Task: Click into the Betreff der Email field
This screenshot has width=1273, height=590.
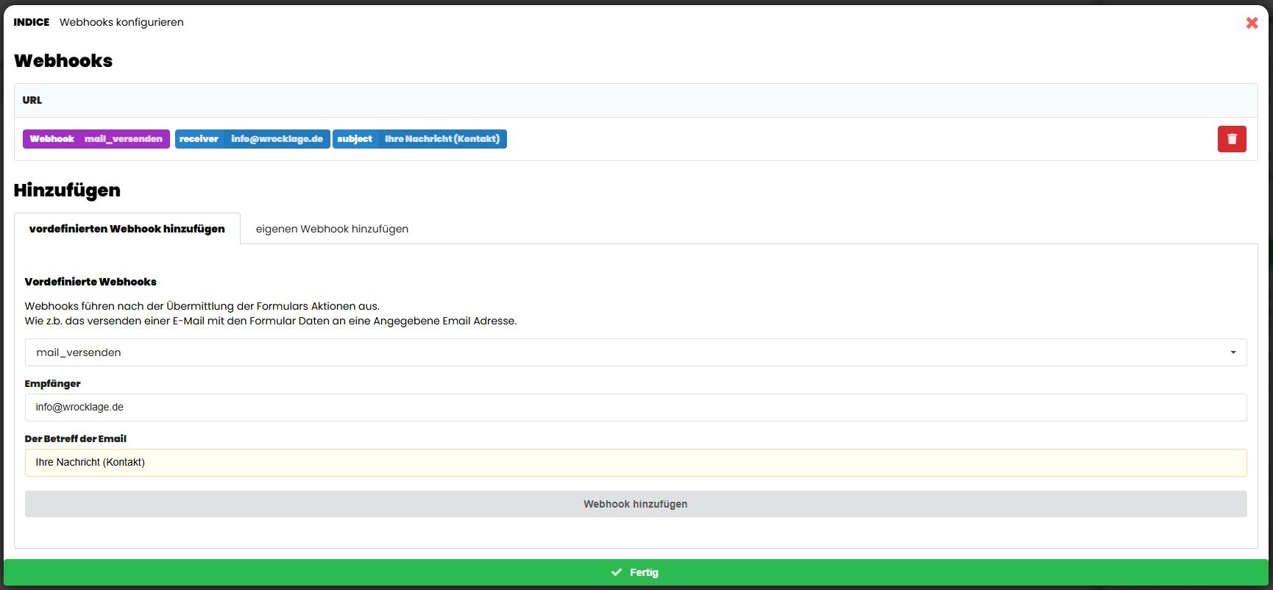Action: pyautogui.click(x=635, y=463)
